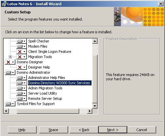Select the Domino Administrator feature
Screen dimensions: 165x136
[x=33, y=72]
